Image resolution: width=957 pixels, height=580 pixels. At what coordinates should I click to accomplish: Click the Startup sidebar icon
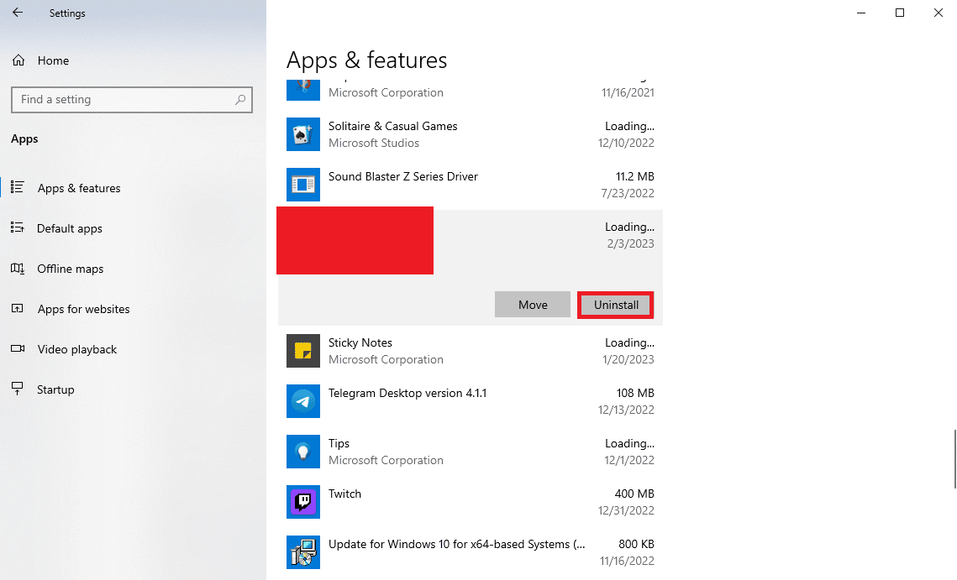point(18,389)
